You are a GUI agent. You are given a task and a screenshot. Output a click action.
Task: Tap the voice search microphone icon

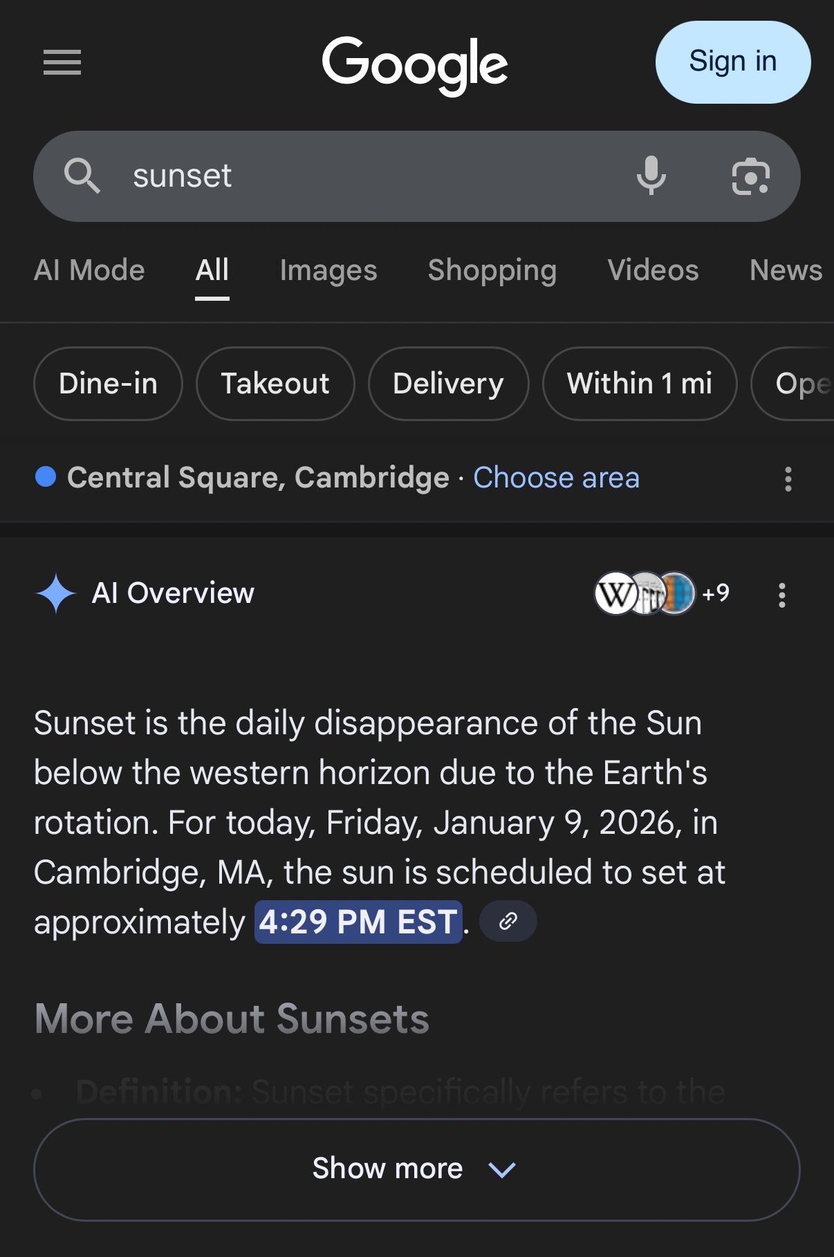[x=651, y=176]
